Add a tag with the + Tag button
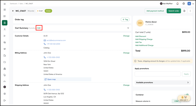The width and height of the screenshot is (196, 106). coord(125,20)
